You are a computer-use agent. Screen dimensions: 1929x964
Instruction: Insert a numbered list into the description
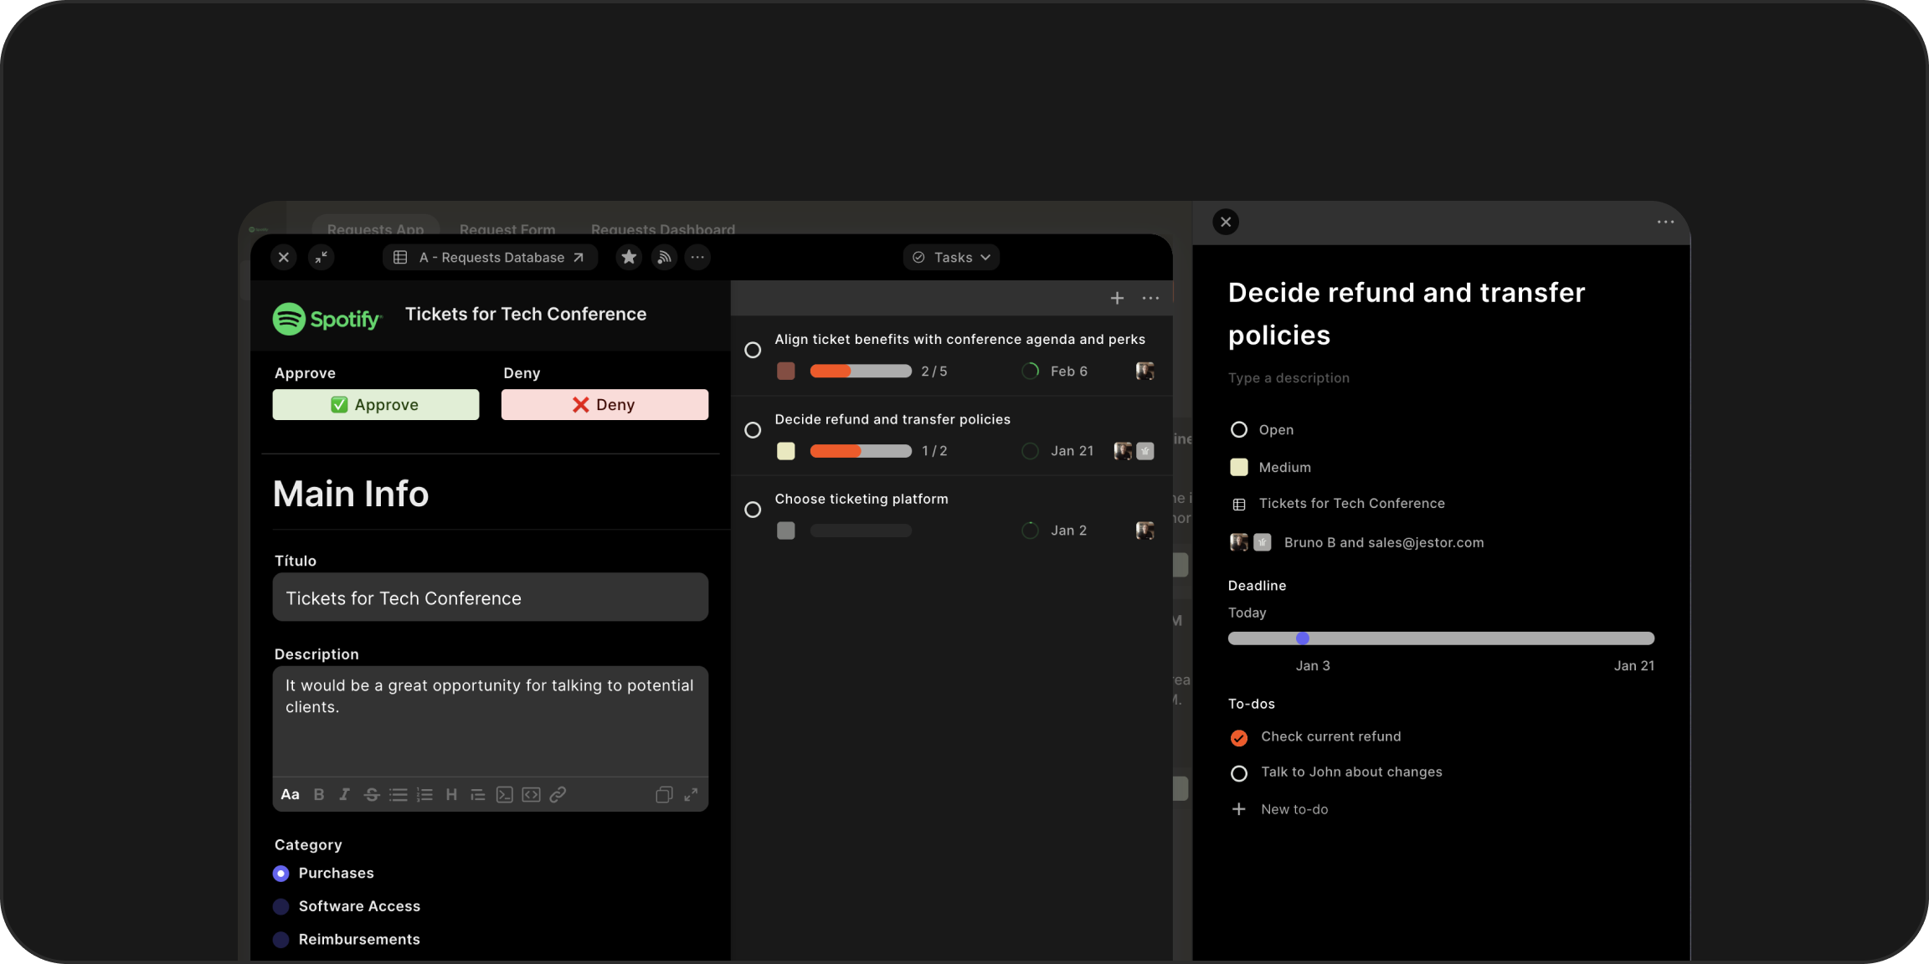(x=424, y=794)
